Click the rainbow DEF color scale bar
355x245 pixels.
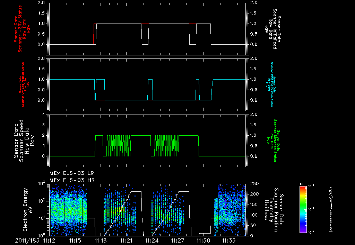tap(303, 209)
